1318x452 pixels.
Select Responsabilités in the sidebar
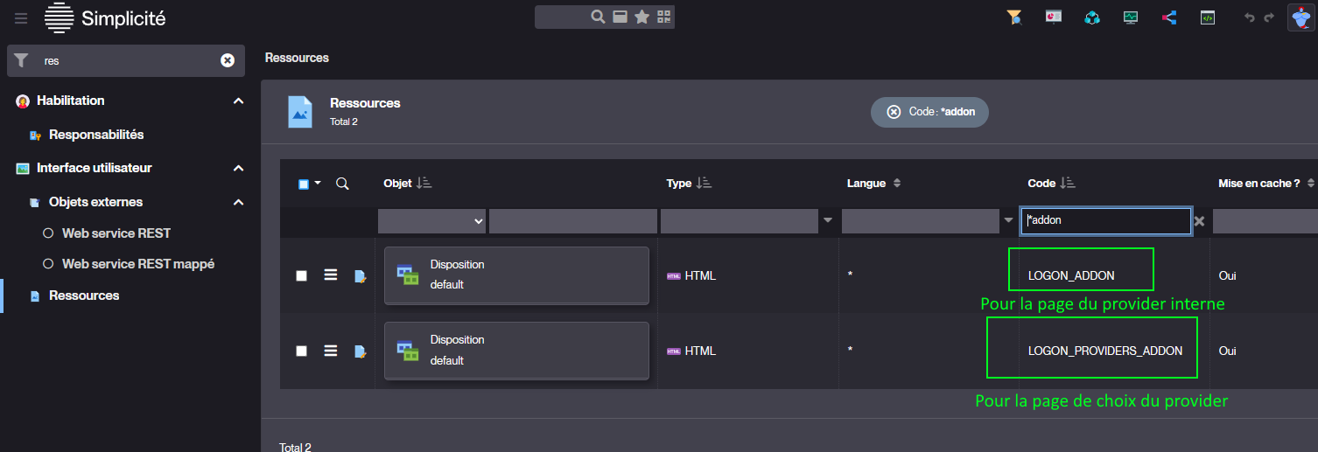(x=96, y=135)
